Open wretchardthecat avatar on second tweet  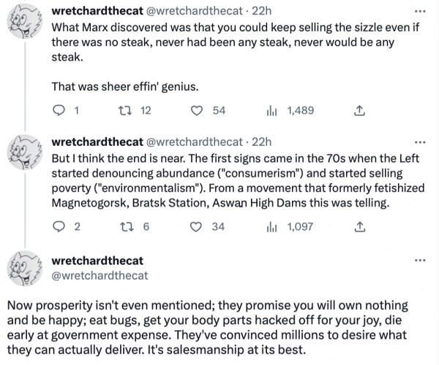tap(25, 152)
